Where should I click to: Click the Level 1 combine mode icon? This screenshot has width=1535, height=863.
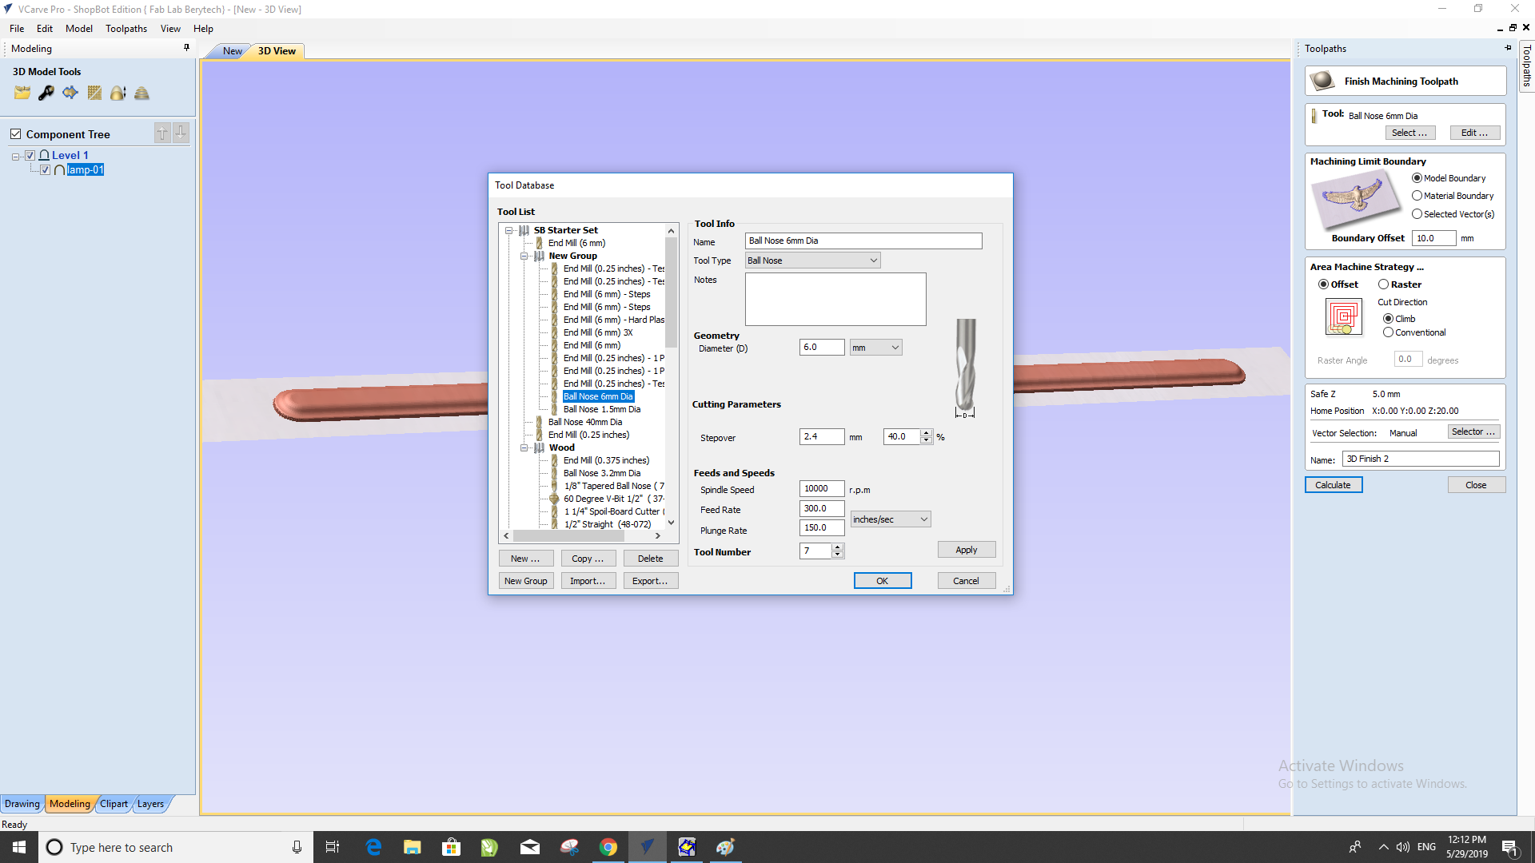[x=45, y=155]
